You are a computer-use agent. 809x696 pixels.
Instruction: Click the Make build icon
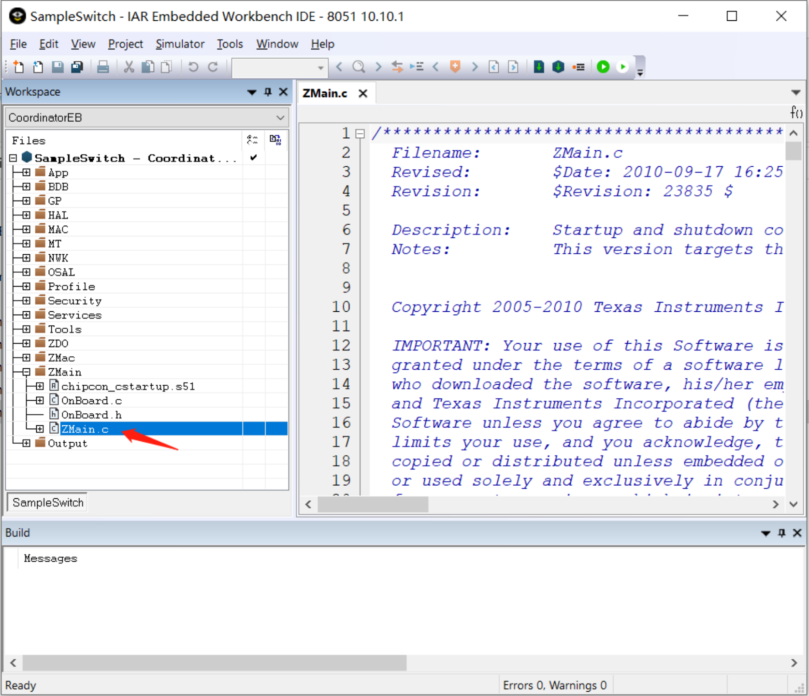coord(558,67)
